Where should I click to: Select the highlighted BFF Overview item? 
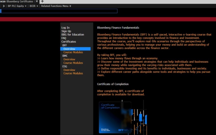tap(69, 49)
